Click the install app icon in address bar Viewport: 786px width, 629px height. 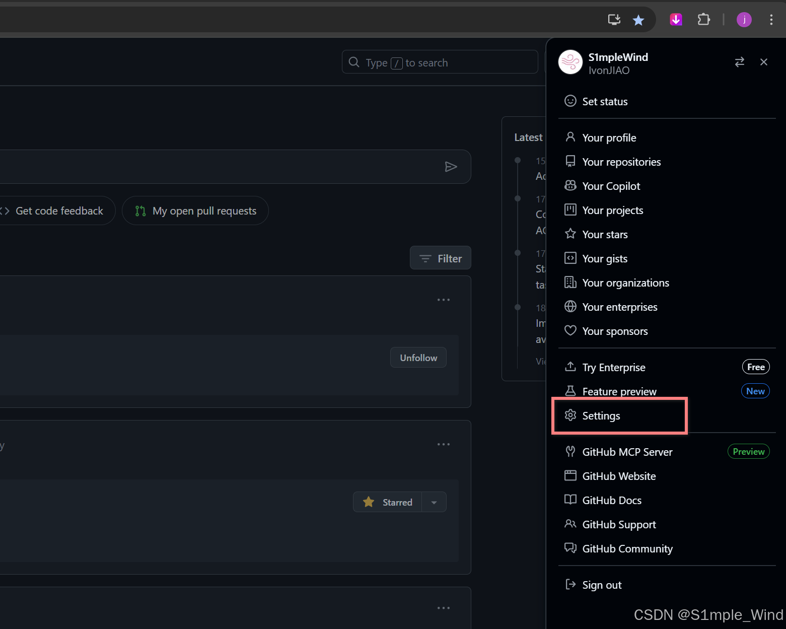(614, 20)
